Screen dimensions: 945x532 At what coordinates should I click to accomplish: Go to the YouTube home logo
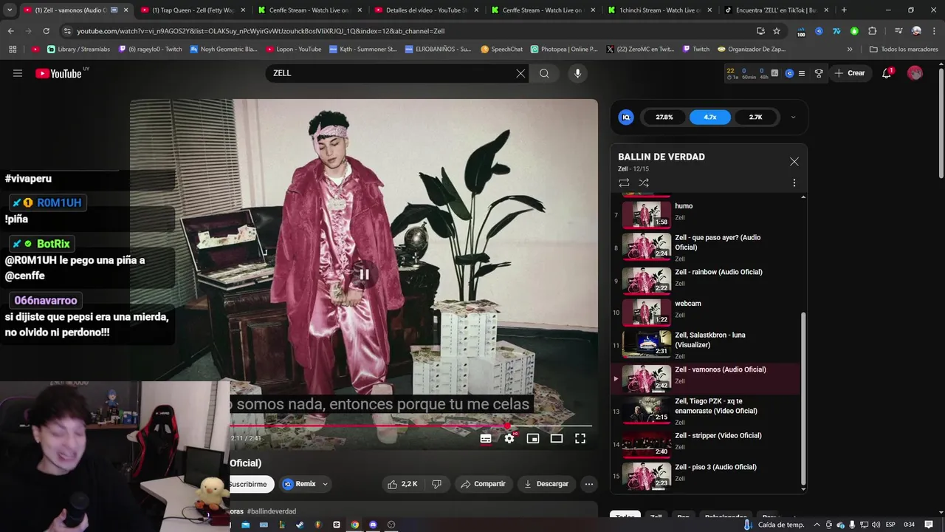click(58, 73)
